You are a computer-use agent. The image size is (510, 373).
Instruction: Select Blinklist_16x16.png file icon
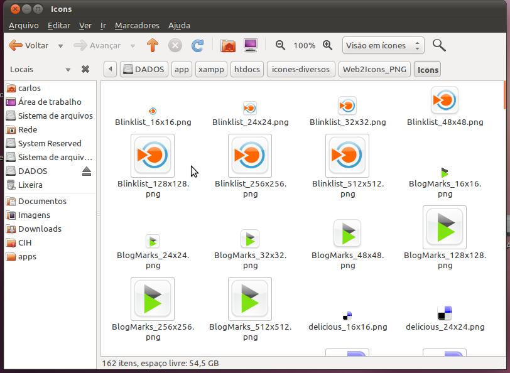click(153, 111)
